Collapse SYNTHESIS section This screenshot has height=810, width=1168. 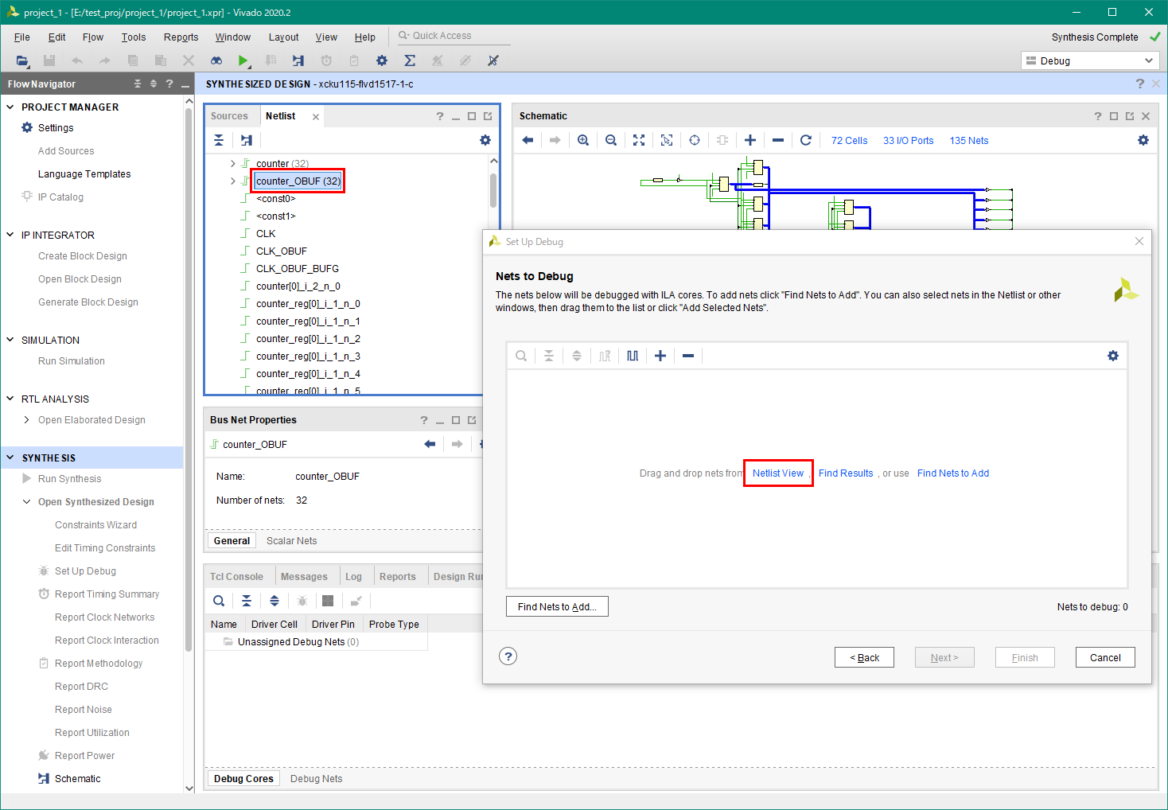[x=10, y=458]
